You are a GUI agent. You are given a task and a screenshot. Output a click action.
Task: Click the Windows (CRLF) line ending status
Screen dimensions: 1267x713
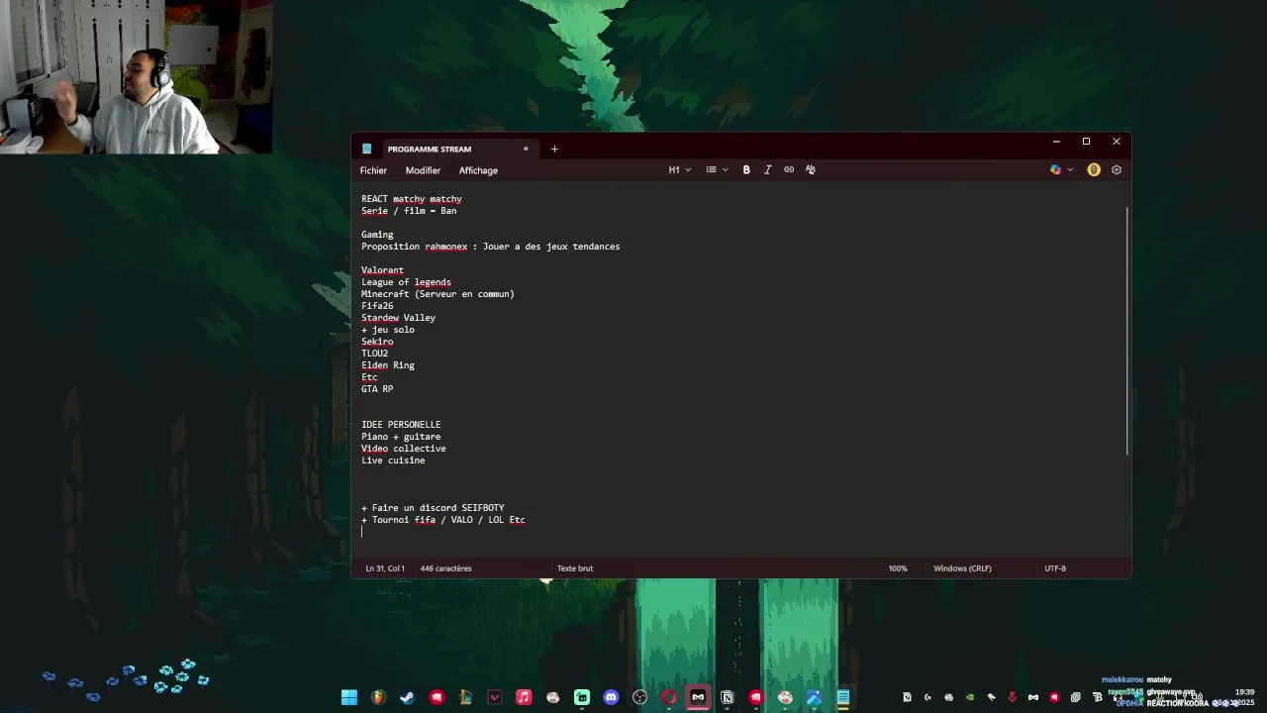point(962,568)
